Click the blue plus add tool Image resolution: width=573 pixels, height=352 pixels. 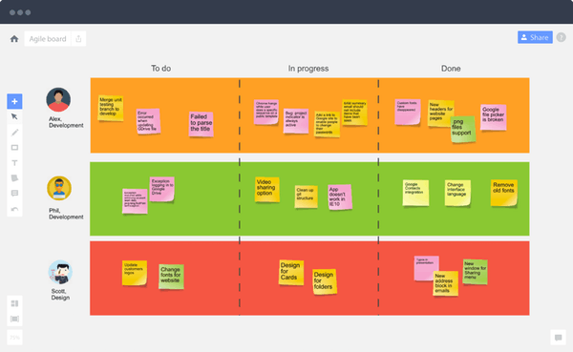click(14, 101)
